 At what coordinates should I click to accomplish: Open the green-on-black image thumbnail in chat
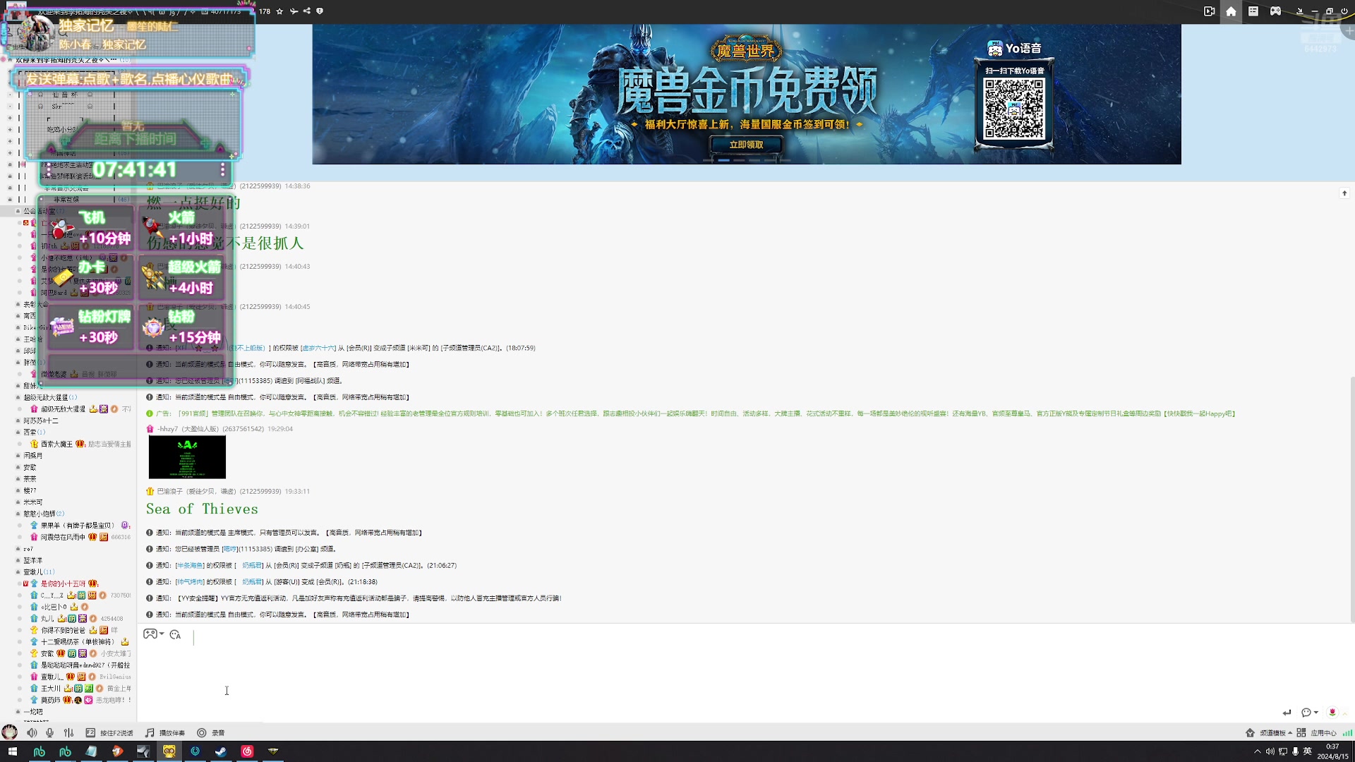coord(187,457)
